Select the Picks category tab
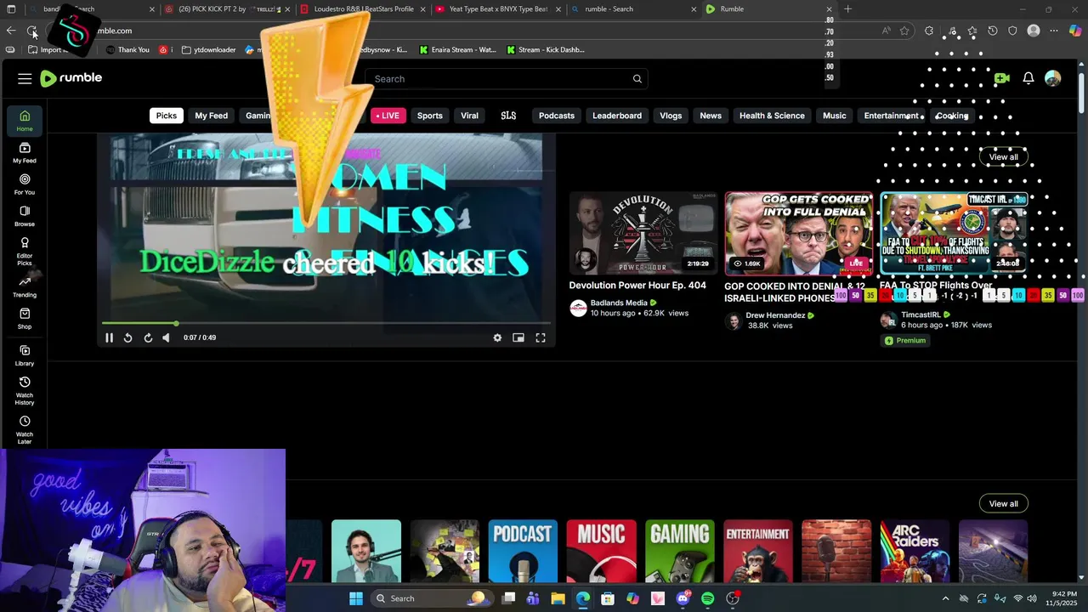 coord(167,116)
